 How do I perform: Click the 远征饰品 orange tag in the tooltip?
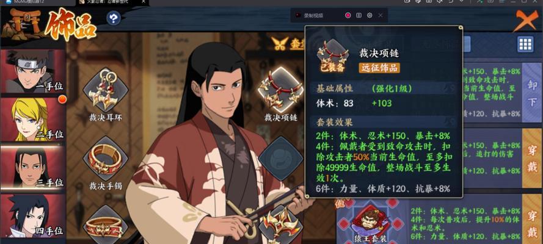(x=379, y=68)
